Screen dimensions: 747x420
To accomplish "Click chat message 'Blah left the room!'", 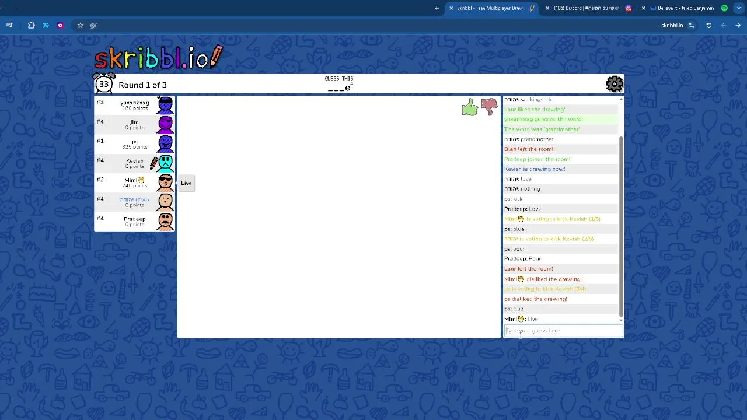I will pos(529,149).
